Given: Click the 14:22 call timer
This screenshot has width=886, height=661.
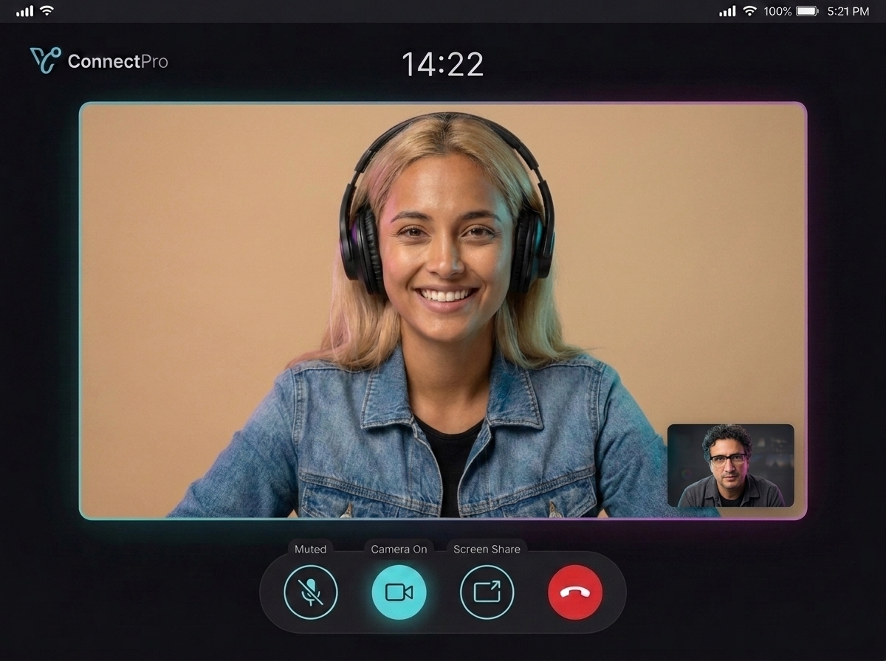Looking at the screenshot, I should [443, 64].
